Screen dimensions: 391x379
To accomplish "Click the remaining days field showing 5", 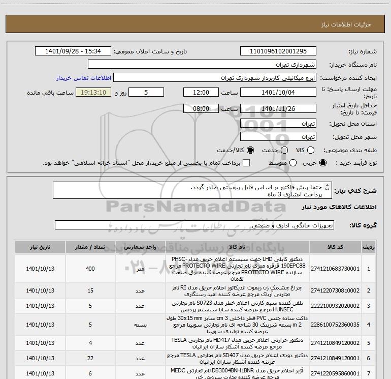I will point(146,92).
